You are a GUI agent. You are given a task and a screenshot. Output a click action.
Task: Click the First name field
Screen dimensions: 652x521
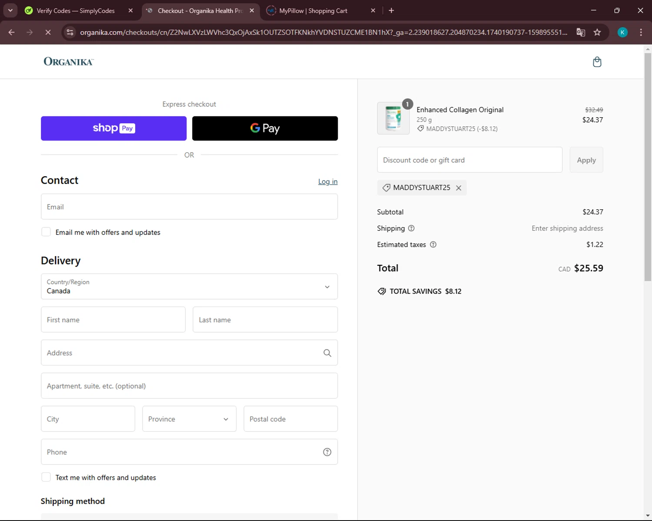click(x=113, y=320)
